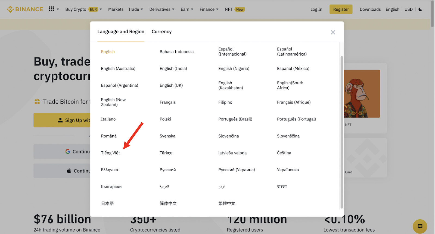The height and width of the screenshot is (234, 435).
Task: Select English (India)
Action: tap(173, 69)
